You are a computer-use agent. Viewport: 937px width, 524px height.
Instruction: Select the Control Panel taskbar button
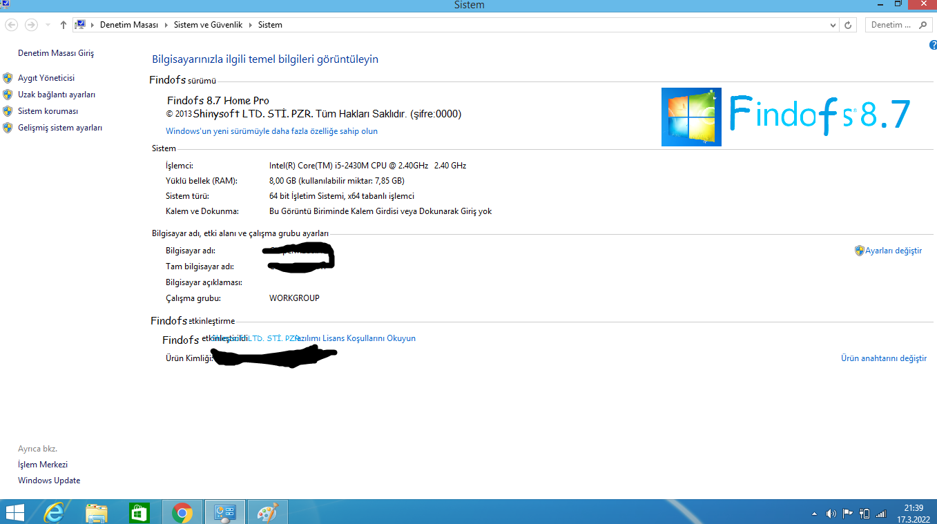pyautogui.click(x=225, y=512)
